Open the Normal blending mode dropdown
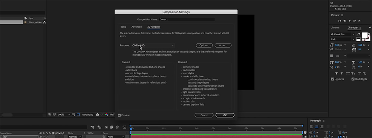Image resolution: width=372 pixels, height=138 pixels. 75,136
